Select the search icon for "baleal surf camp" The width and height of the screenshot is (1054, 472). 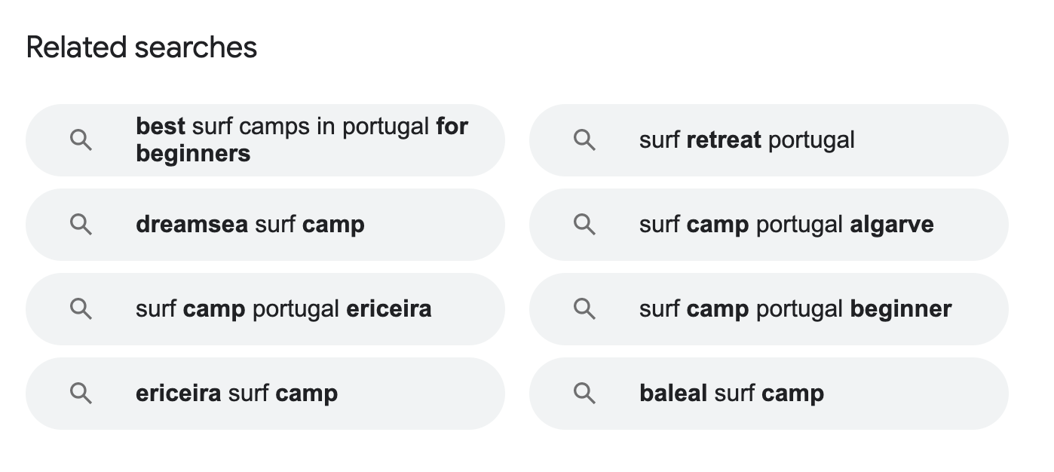[x=584, y=394]
